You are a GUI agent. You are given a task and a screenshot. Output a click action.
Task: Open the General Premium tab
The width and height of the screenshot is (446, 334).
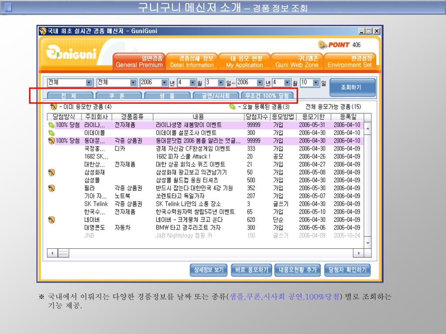coord(139,61)
